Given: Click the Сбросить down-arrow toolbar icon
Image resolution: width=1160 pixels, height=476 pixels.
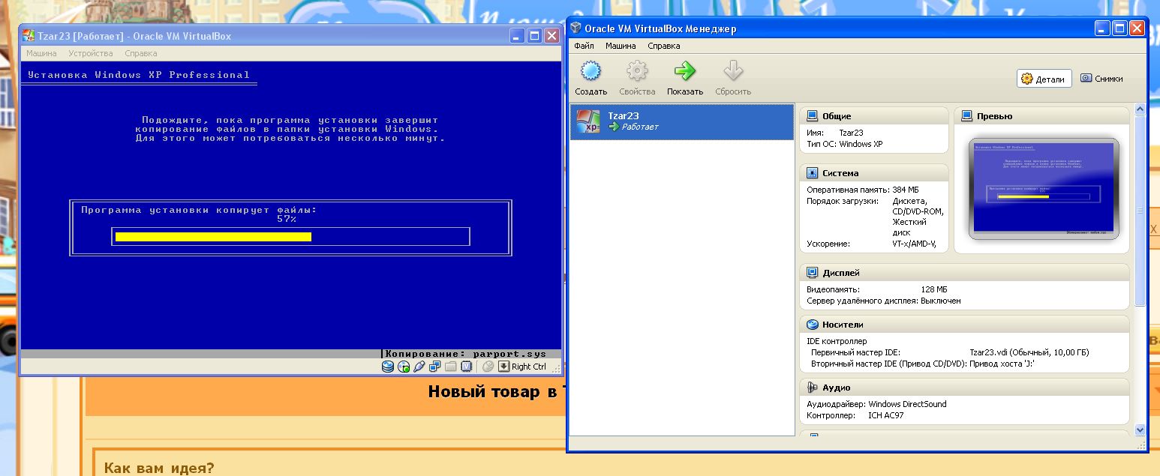Looking at the screenshot, I should pyautogui.click(x=732, y=71).
